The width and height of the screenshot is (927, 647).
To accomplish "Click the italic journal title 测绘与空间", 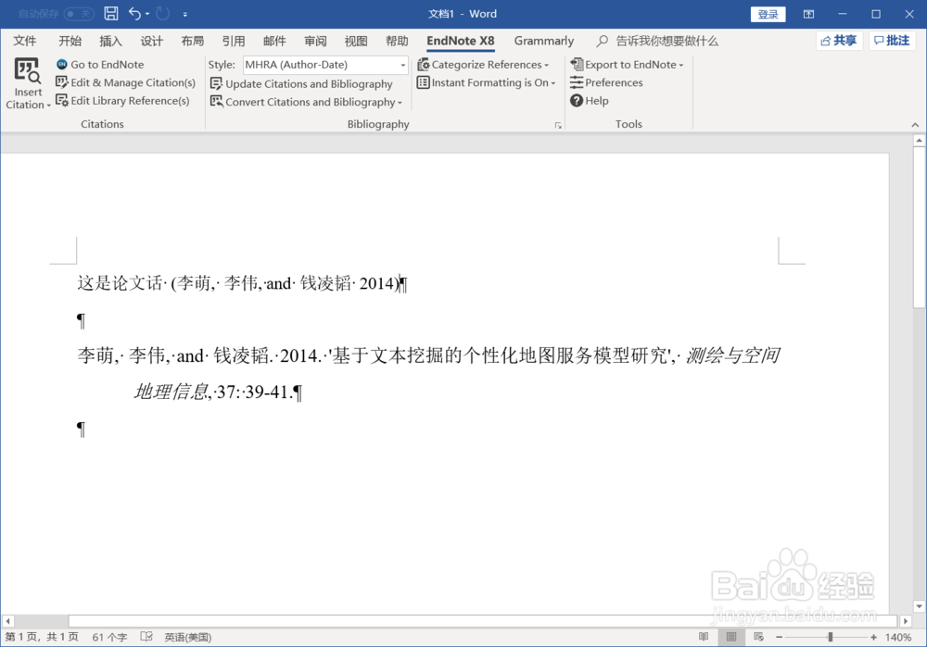I will click(x=732, y=355).
